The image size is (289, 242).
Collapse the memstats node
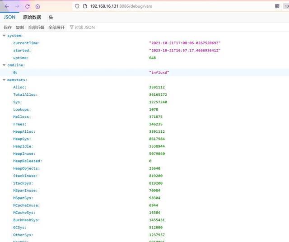point(4,80)
